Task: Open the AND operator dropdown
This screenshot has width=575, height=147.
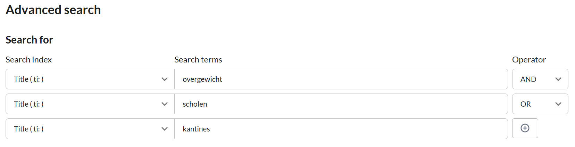Action: click(x=540, y=79)
